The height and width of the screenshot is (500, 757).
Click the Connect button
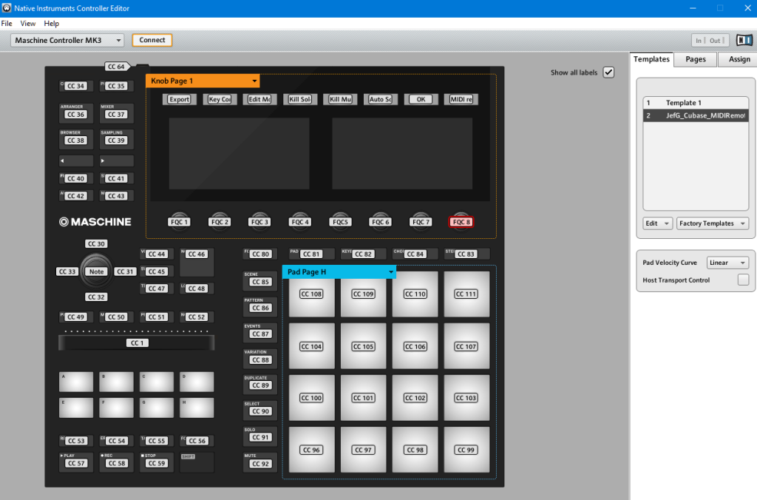152,40
